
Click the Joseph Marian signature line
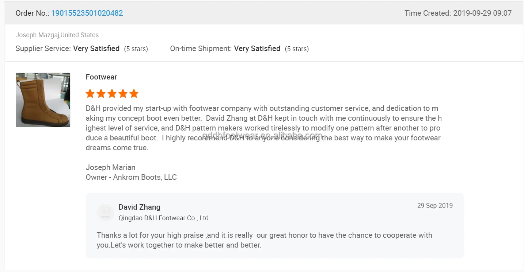tap(110, 167)
